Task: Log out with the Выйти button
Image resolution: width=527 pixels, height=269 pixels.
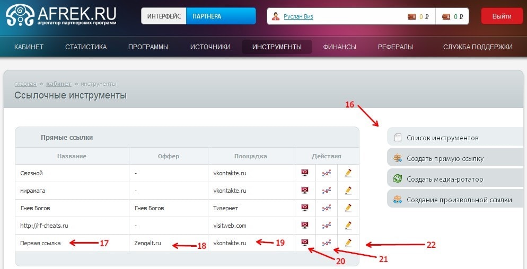Action: 502,16
